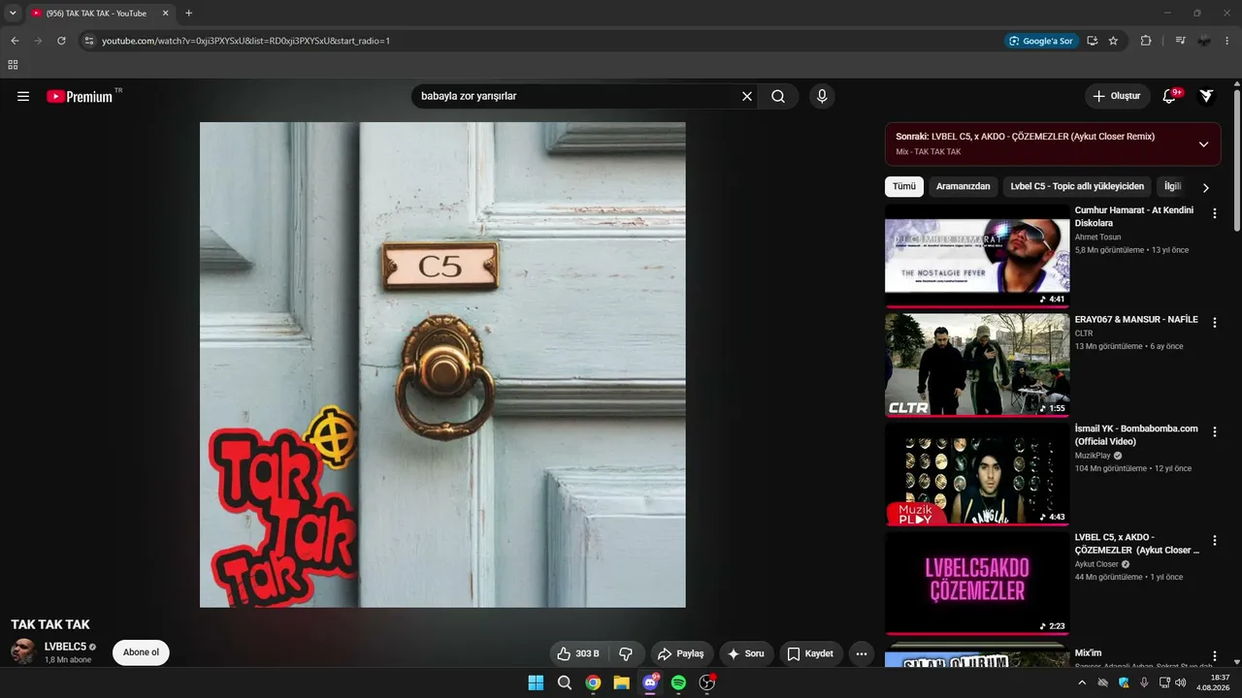Focus the browser address bar URL
This screenshot has height=698, width=1242.
coord(245,41)
